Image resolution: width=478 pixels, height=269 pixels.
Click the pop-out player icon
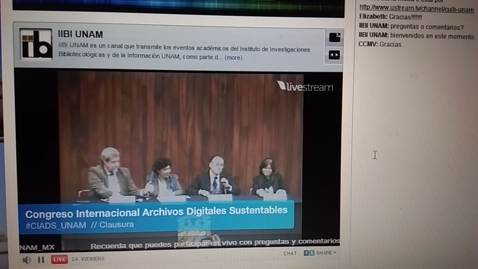click(x=334, y=37)
